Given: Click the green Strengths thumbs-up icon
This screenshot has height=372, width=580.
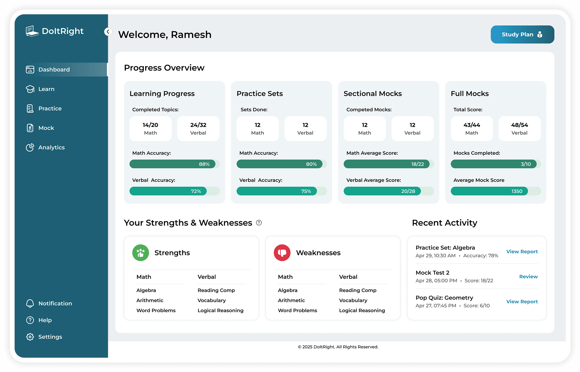Looking at the screenshot, I should (x=141, y=253).
